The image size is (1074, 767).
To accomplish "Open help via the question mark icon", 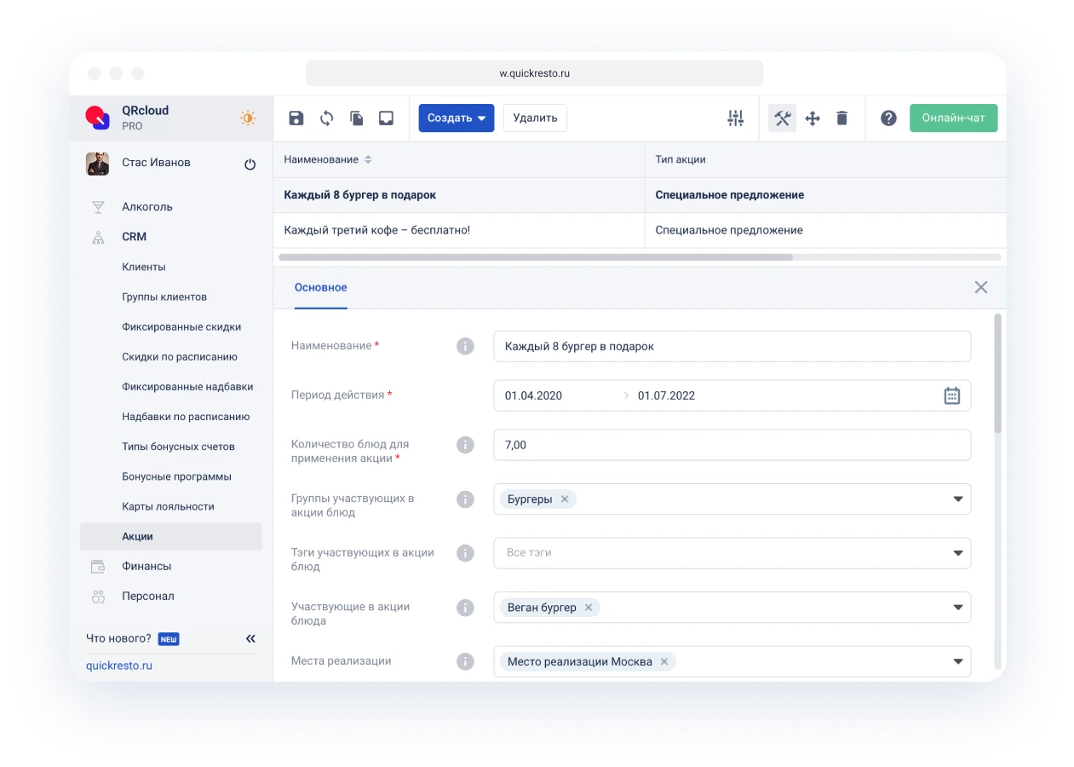I will point(888,118).
